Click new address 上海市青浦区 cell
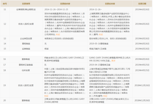The image size is (153, 104). 110,70
